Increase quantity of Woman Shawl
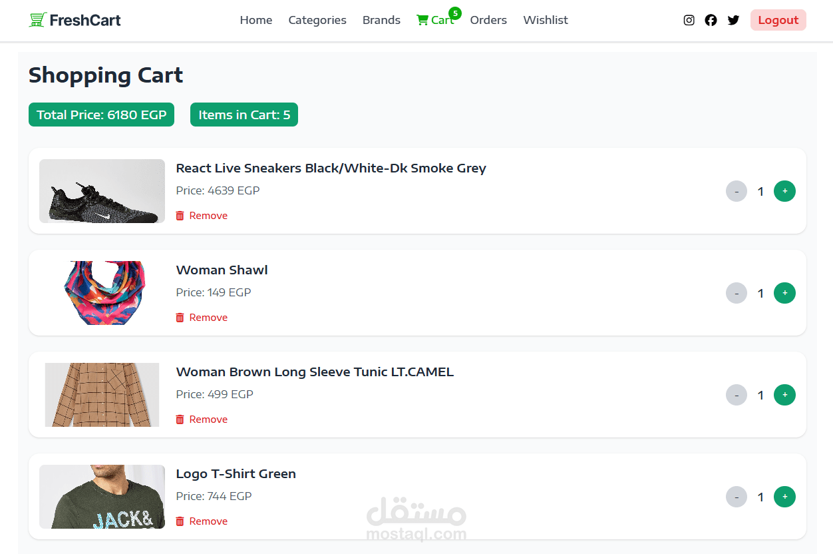This screenshot has height=554, width=833. (784, 293)
